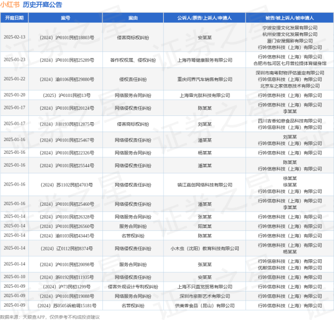Select case number 沪0101民初26560号
The height and width of the screenshot is (320, 334).
[67, 226]
